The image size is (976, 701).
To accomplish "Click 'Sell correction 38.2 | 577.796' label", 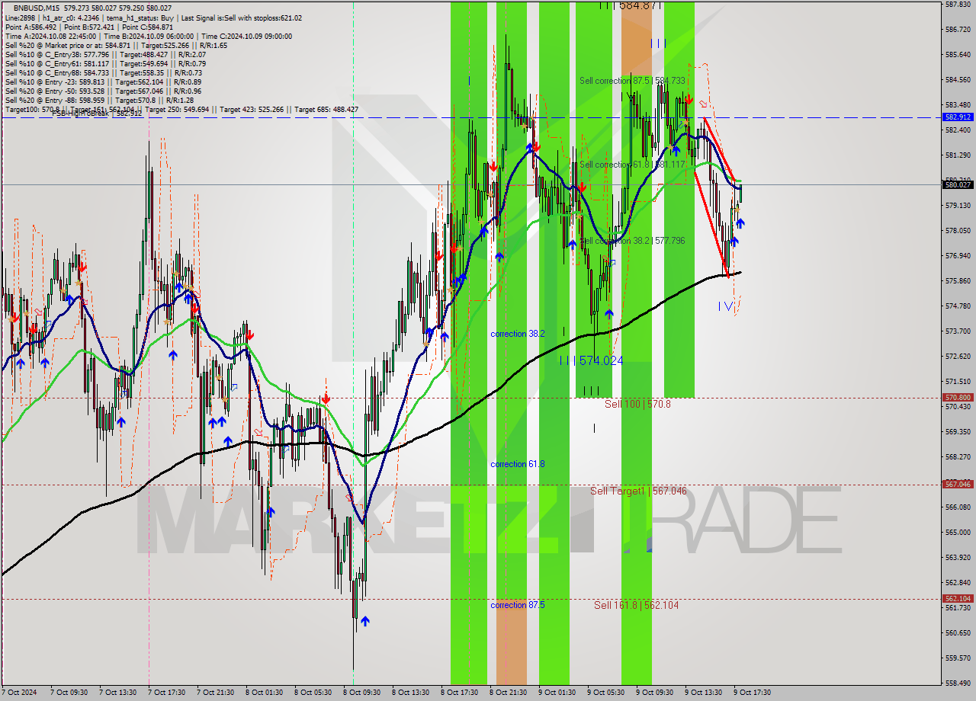I will 632,240.
